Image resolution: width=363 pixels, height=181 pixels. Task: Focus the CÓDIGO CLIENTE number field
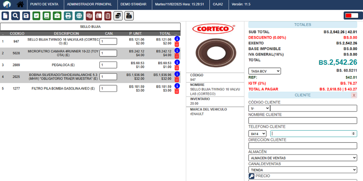(314, 108)
